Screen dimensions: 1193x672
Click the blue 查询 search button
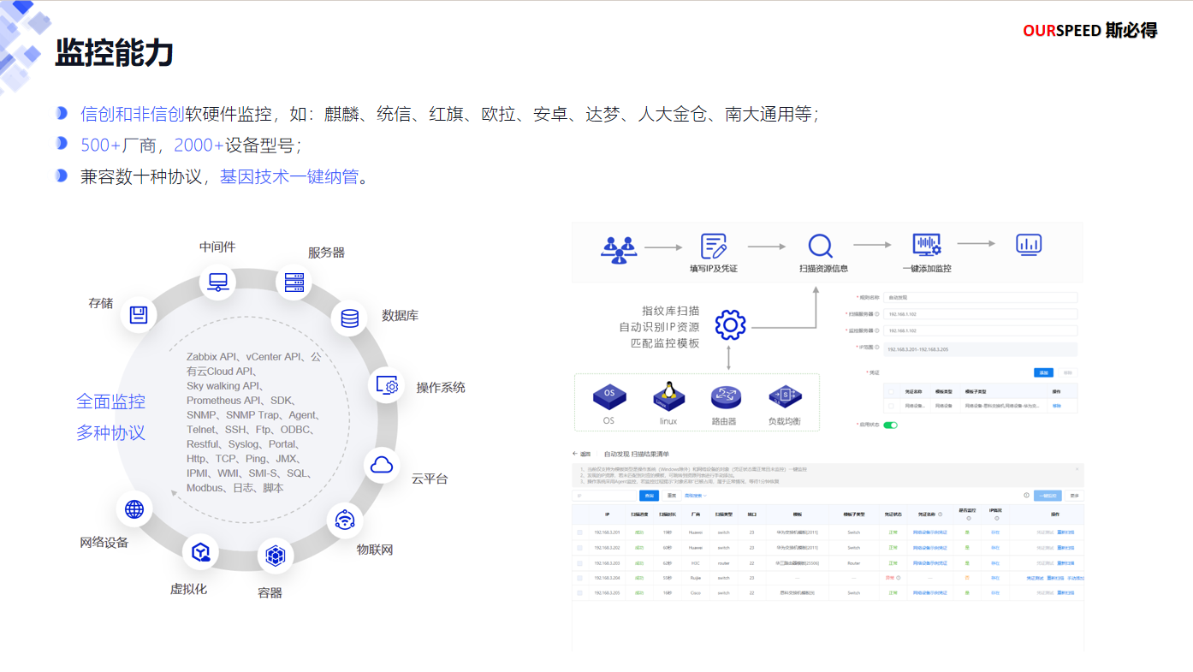(649, 496)
